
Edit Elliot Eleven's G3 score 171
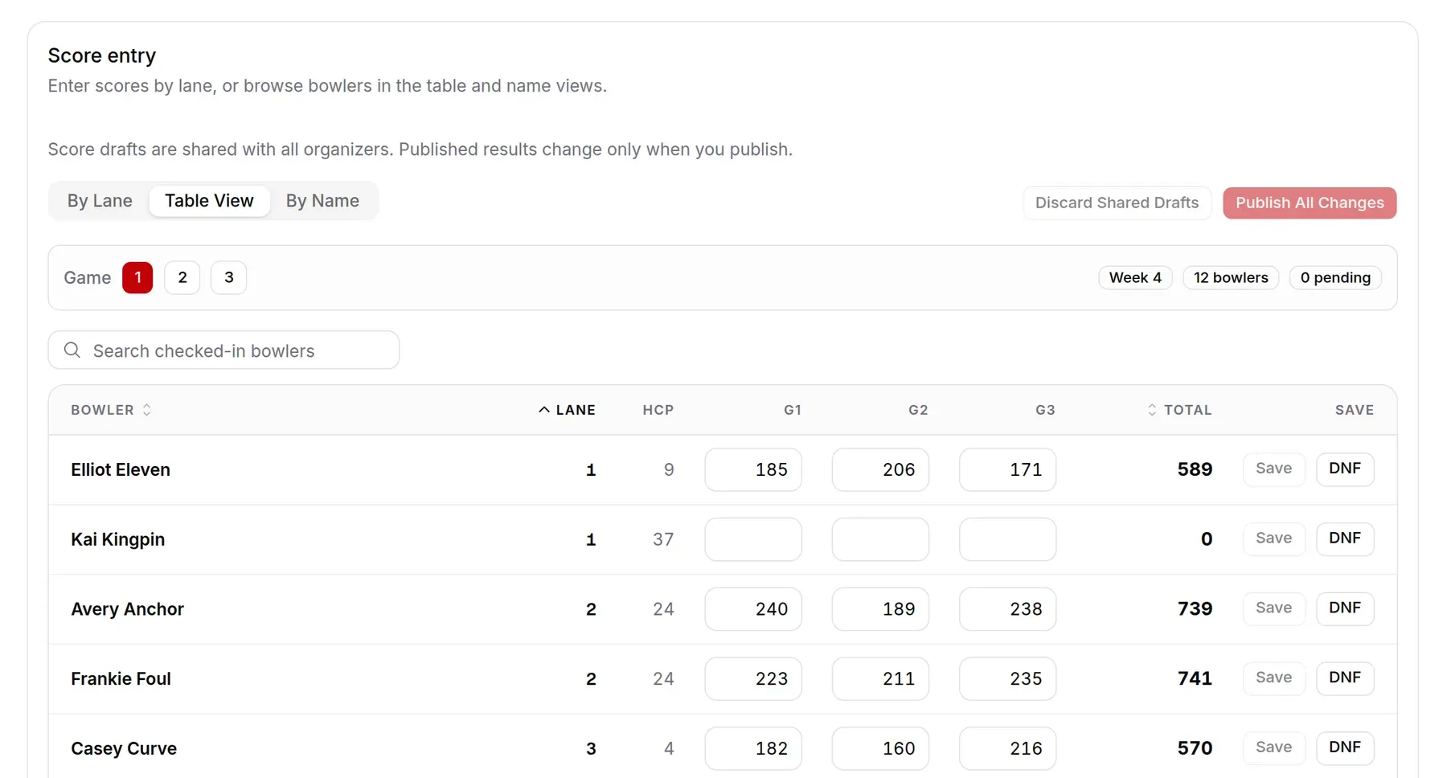coord(1007,469)
